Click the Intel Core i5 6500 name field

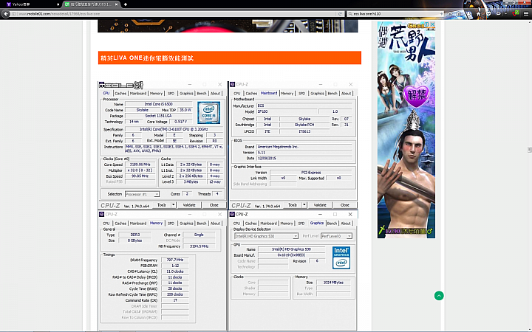pyautogui.click(x=158, y=104)
